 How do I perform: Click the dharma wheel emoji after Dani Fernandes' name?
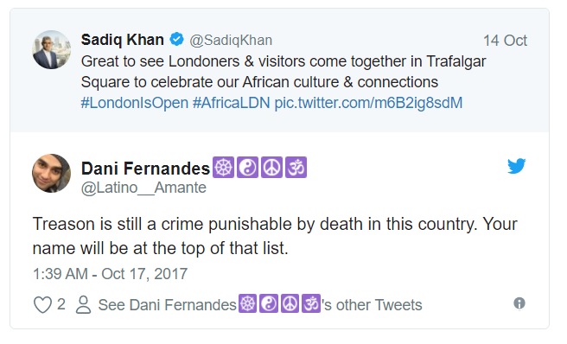(x=223, y=168)
